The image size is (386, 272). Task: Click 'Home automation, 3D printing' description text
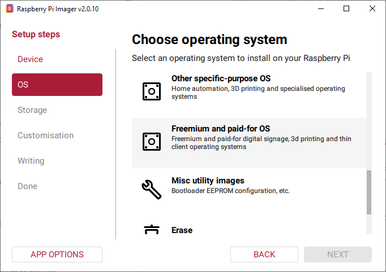[x=258, y=93]
